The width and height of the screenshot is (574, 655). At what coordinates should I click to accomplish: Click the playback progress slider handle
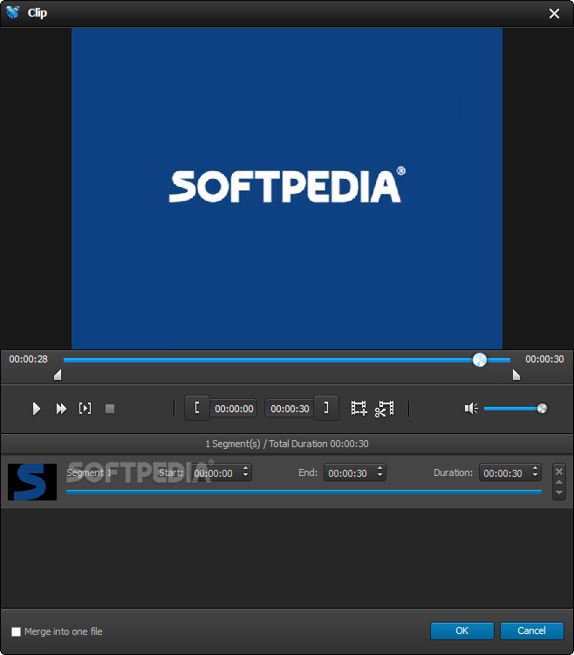click(480, 359)
